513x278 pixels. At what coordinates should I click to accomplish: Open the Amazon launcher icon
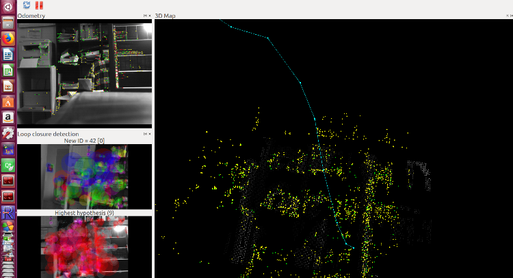[8, 117]
